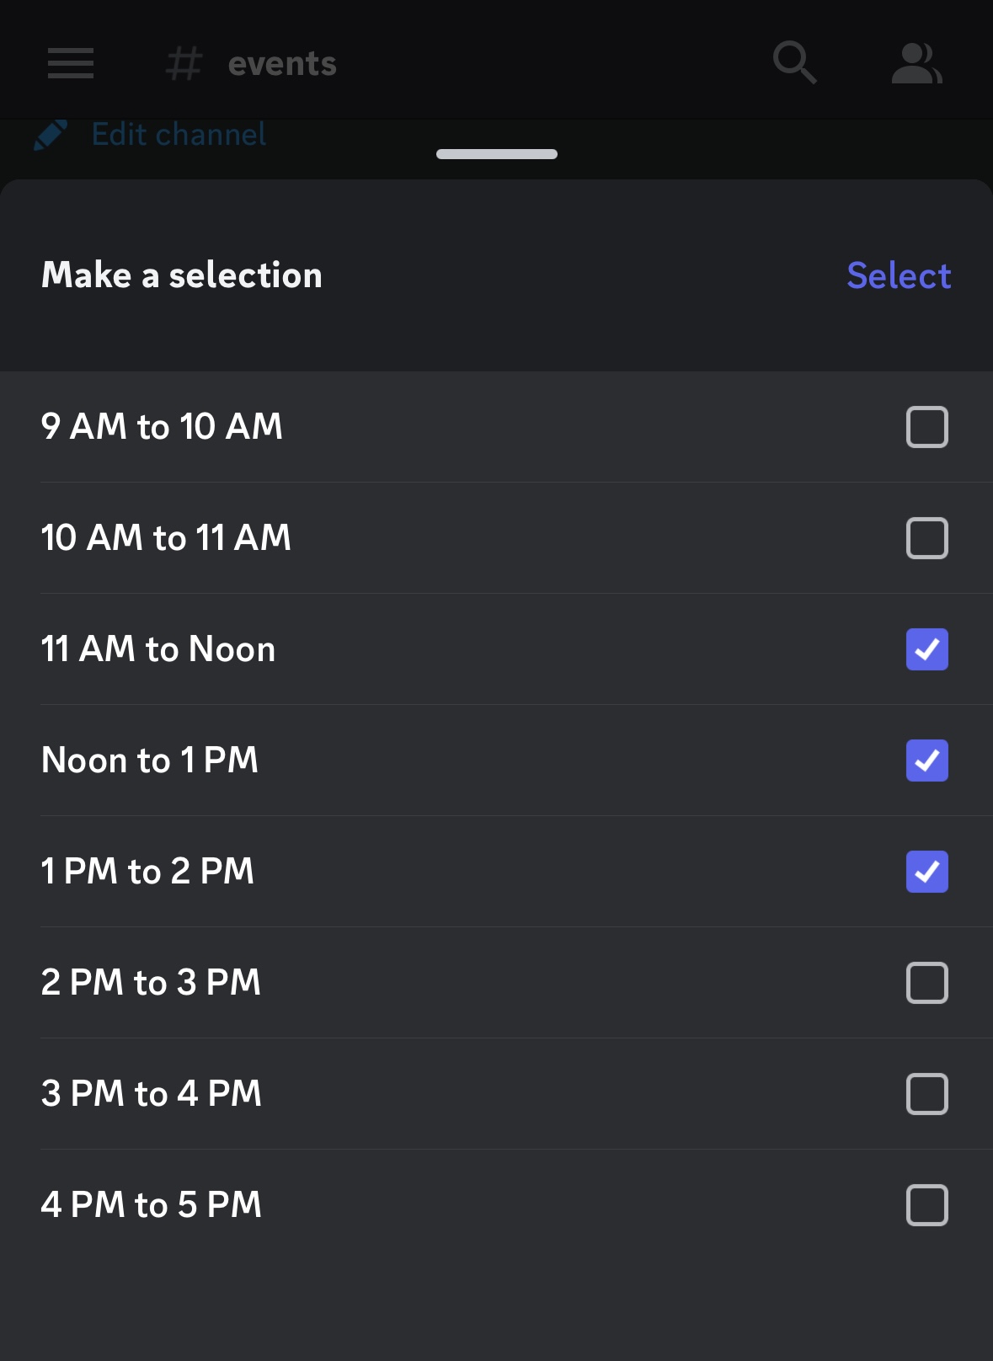
Task: Tap the bottom sheet drag handle
Action: [497, 154]
